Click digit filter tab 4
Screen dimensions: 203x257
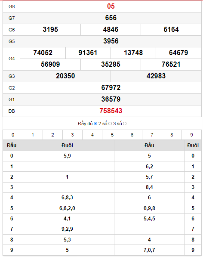(x=92, y=135)
